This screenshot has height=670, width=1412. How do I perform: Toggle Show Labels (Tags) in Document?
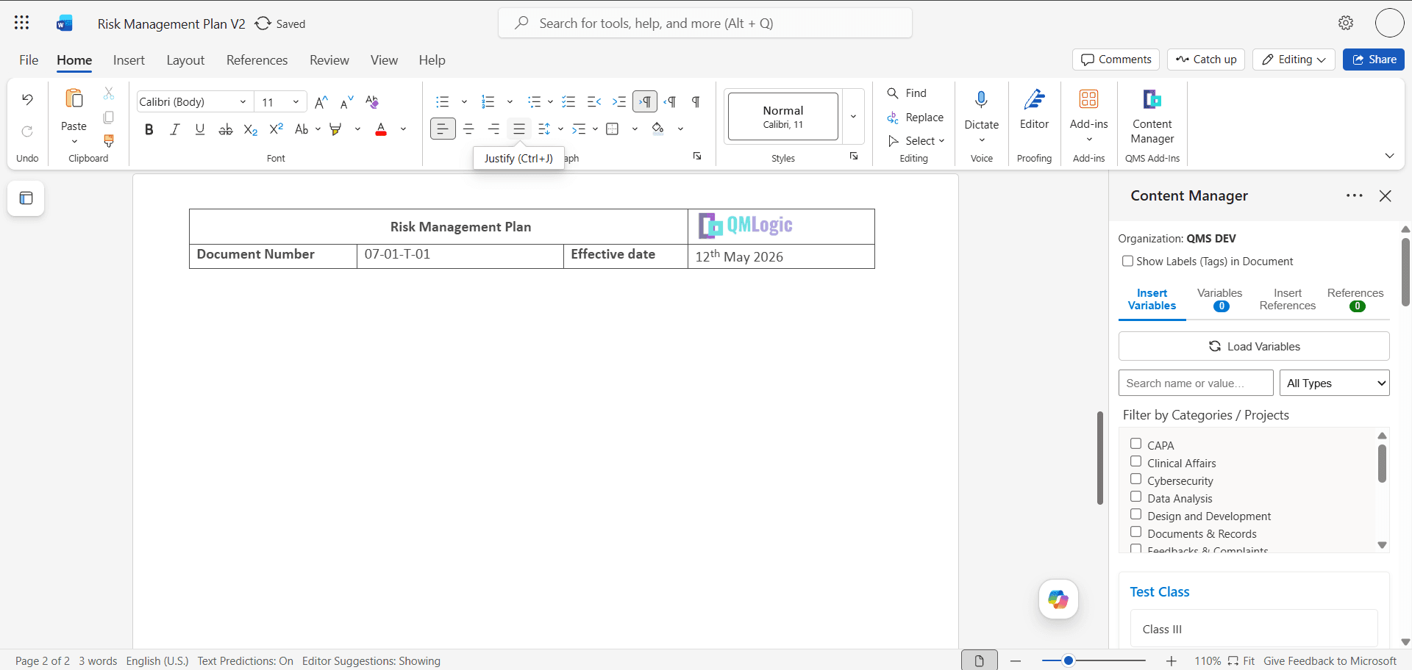(1127, 261)
